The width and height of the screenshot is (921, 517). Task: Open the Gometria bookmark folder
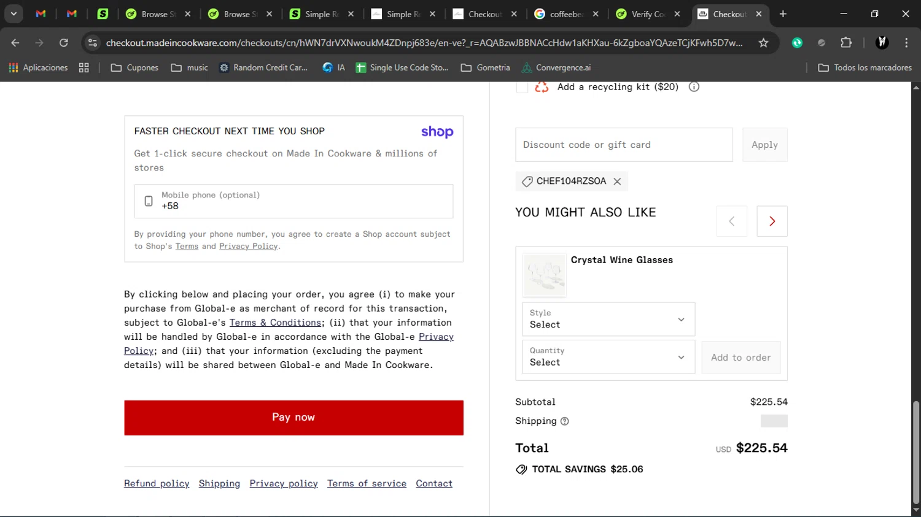click(486, 67)
